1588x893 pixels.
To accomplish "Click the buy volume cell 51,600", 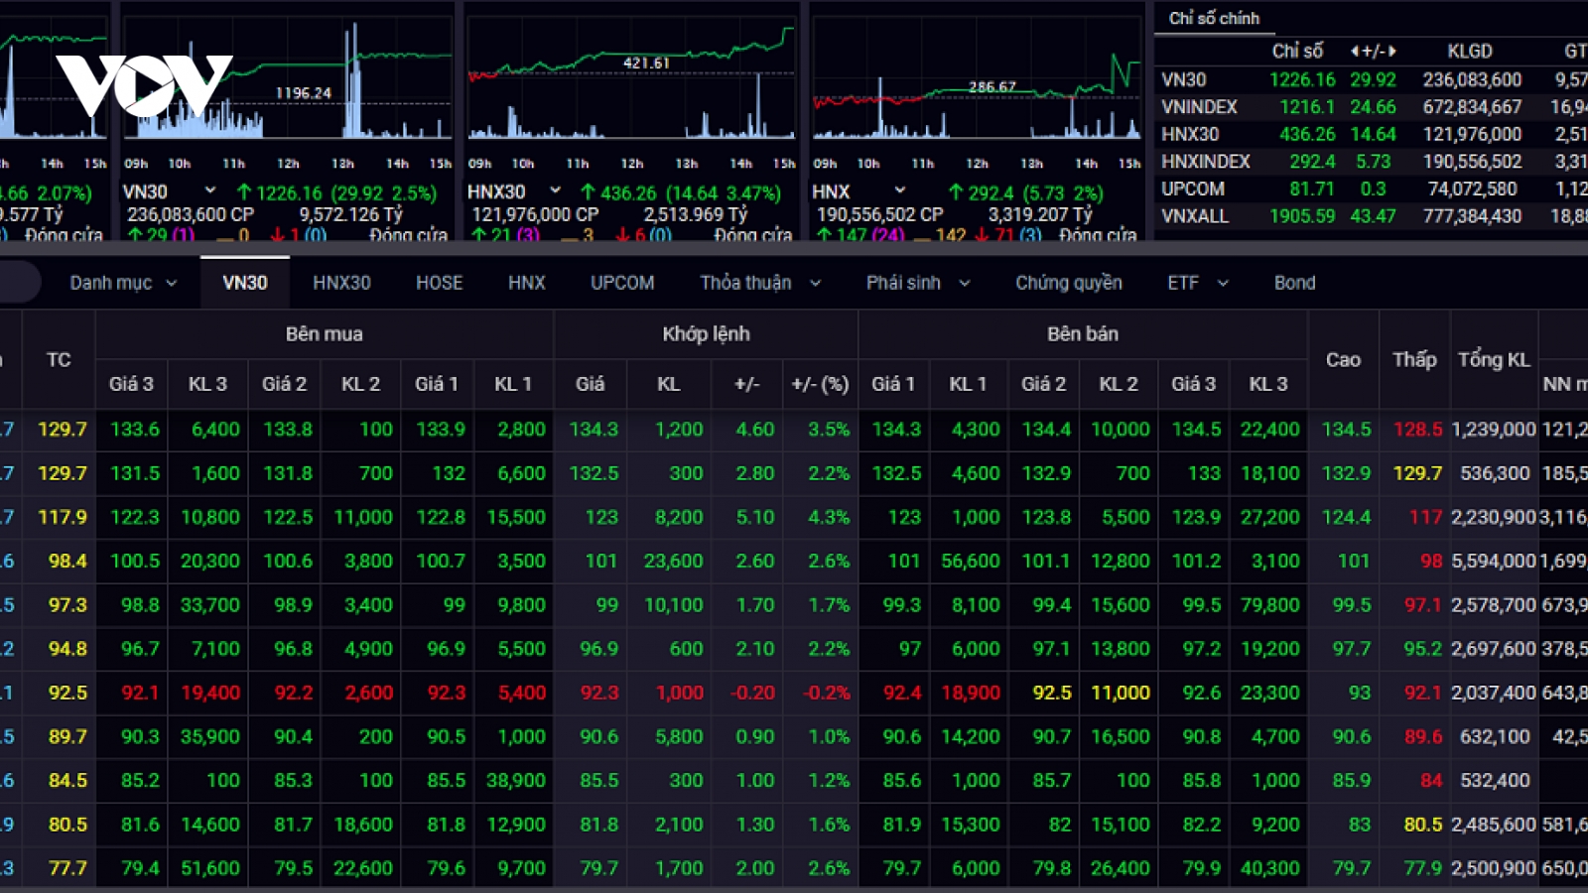I will (209, 868).
